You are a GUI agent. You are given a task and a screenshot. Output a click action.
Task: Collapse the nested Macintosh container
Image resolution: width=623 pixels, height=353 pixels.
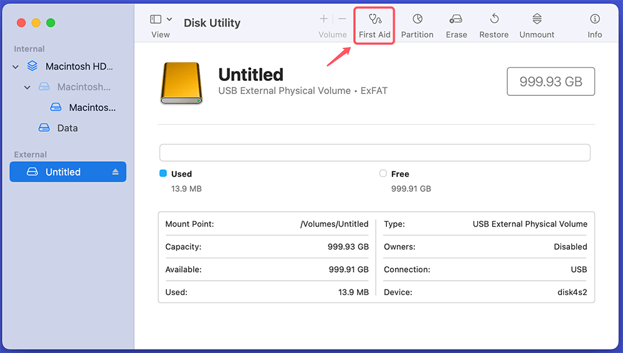point(27,88)
